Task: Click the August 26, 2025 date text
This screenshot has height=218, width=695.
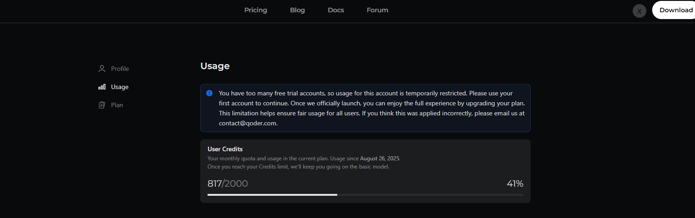Action: (380, 159)
